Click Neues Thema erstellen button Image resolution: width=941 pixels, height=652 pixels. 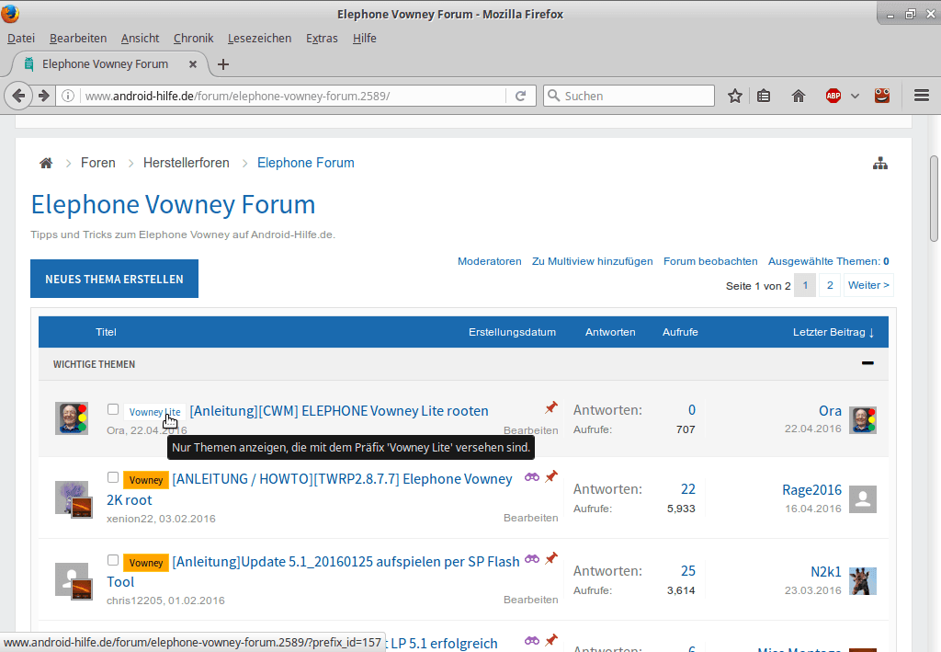tap(114, 279)
